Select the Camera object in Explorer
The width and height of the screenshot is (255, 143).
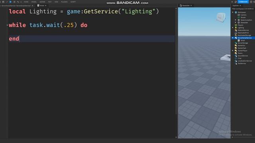pyautogui.click(x=243, y=15)
